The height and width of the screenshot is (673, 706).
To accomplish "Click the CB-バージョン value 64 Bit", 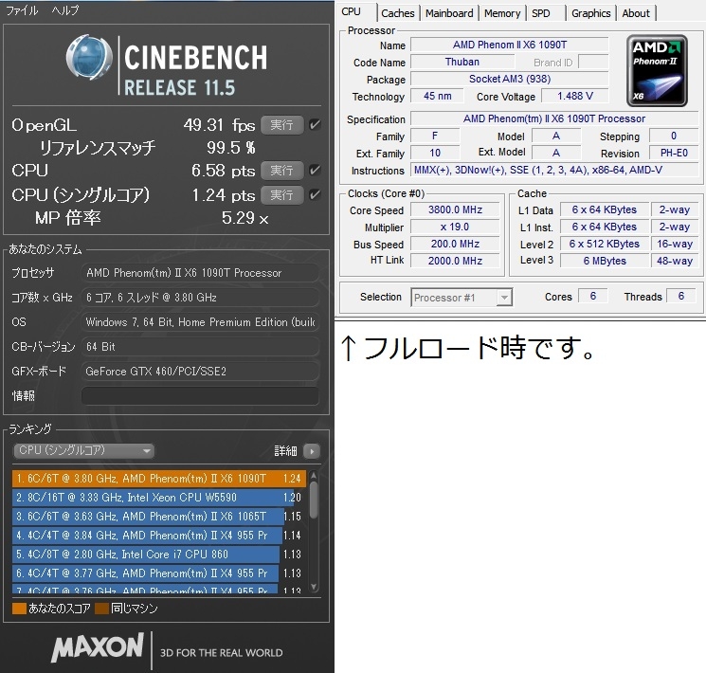I will (200, 346).
